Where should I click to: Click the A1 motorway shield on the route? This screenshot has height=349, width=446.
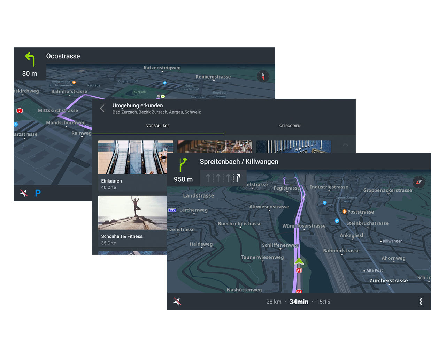(x=299, y=270)
